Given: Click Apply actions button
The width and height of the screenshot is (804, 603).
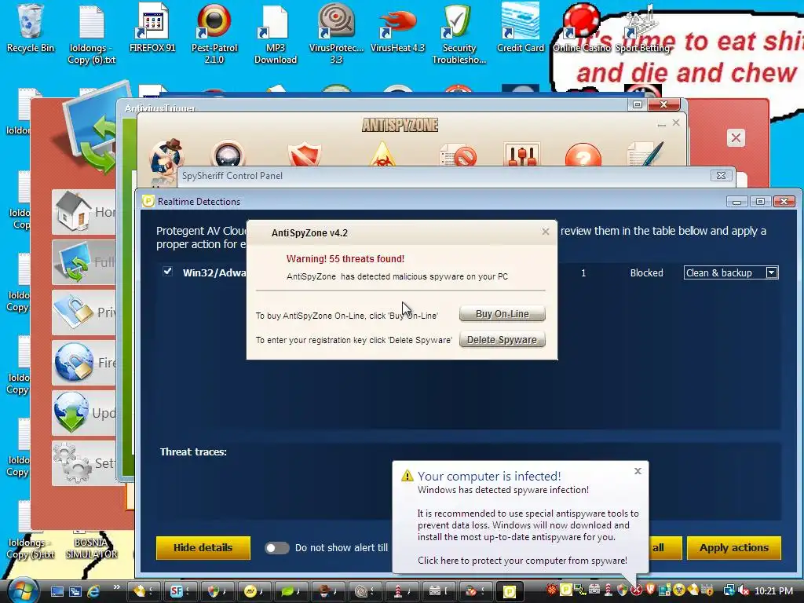Looking at the screenshot, I should coord(734,547).
